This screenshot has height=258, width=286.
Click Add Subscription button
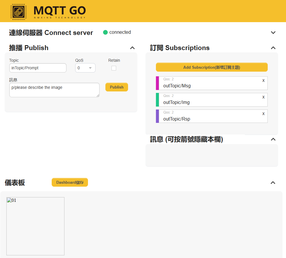coord(212,67)
